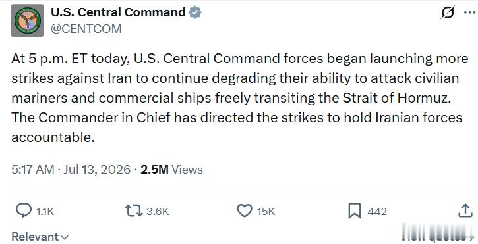Click the 15K likes count
Screen dimensions: 478x244
coord(266,212)
